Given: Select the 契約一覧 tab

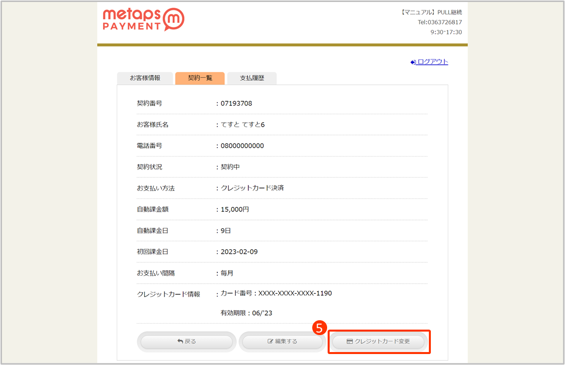Looking at the screenshot, I should pos(200,78).
